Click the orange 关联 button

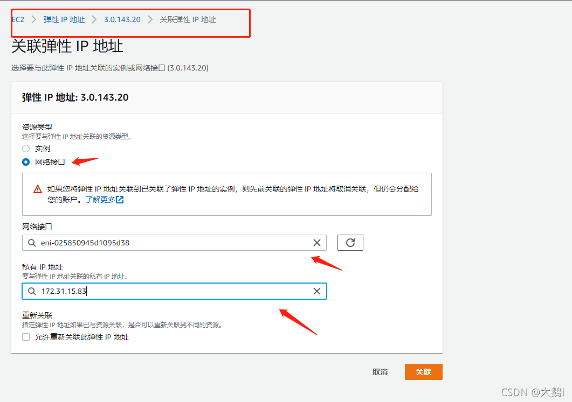[x=424, y=372]
